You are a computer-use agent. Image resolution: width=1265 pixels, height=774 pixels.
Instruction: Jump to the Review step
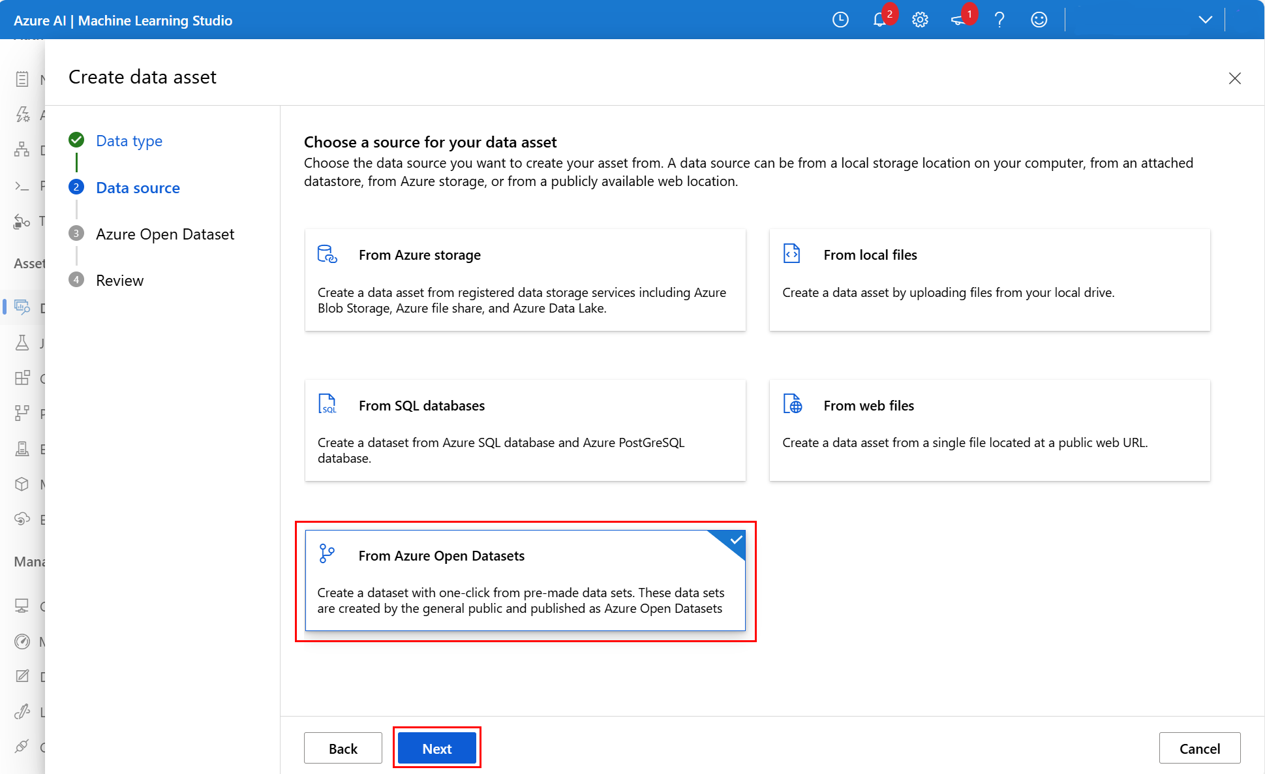(x=119, y=280)
